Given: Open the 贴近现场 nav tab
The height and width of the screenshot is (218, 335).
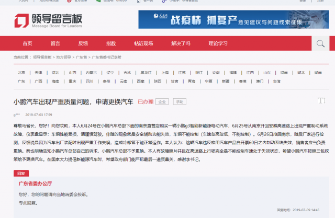Looking at the screenshot, I should [143, 43].
